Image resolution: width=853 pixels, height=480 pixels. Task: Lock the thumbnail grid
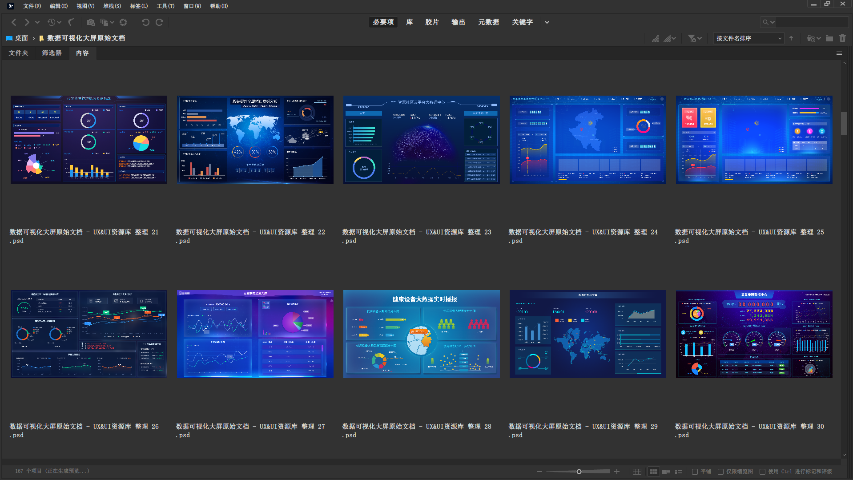click(637, 472)
